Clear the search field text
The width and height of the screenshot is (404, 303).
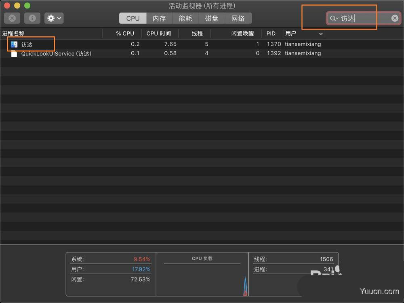[x=395, y=18]
